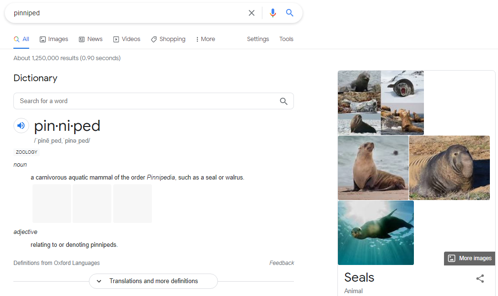Share the Seals knowledge panel

[x=480, y=278]
